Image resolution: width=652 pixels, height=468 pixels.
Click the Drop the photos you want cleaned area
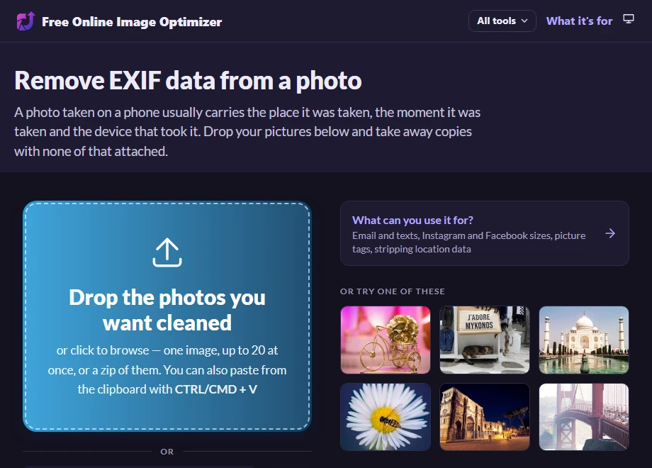(167, 316)
